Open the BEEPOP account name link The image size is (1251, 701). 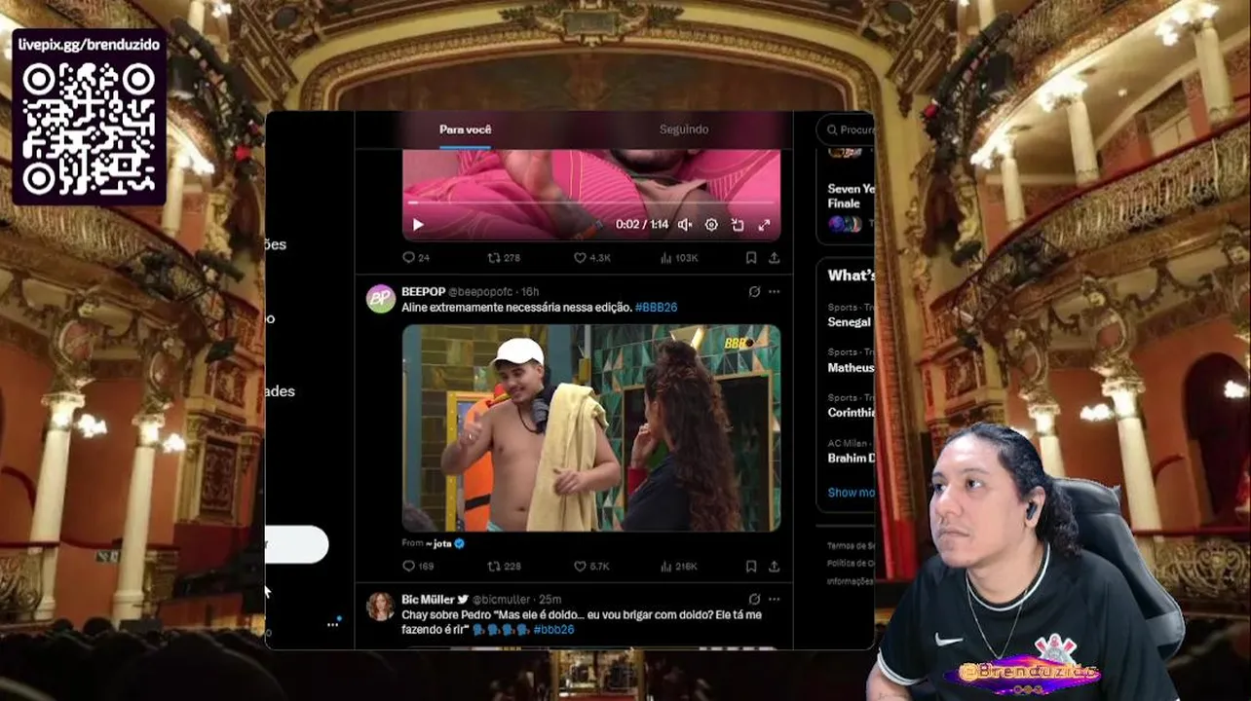tap(423, 292)
